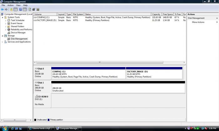Open the View menu
Image resolution: width=219 pixels, height=131 pixels.
[18, 5]
